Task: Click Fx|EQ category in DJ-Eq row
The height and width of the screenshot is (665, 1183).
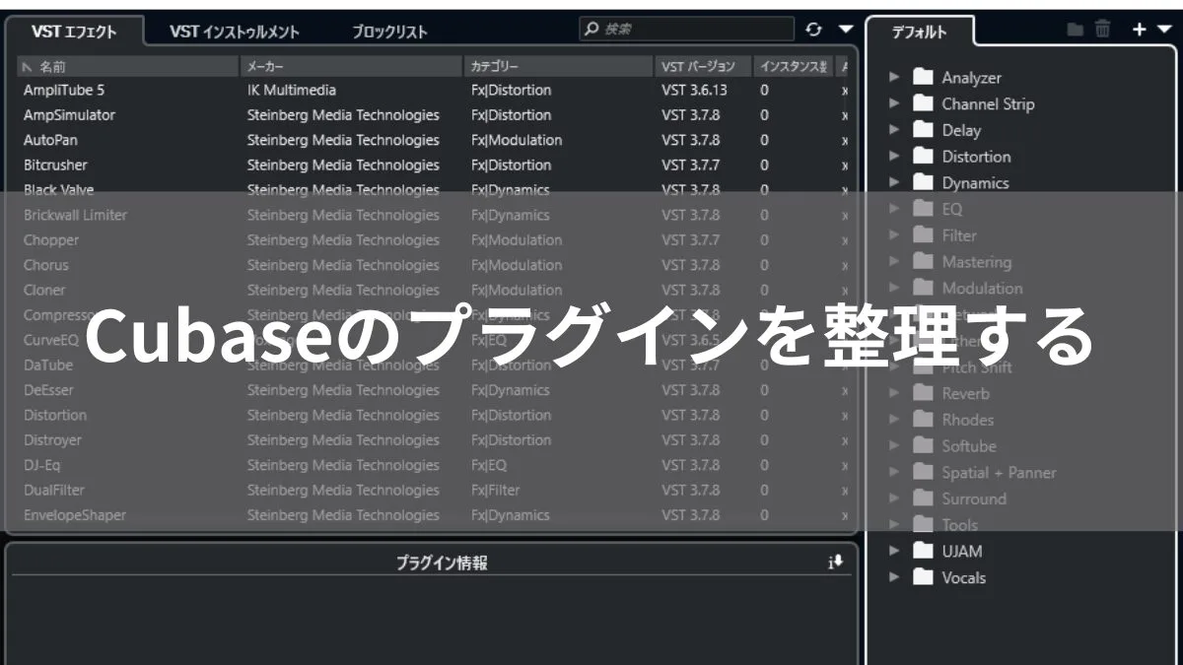Action: point(489,465)
